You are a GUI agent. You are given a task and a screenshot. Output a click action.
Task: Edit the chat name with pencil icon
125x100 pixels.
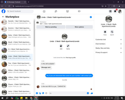68,46
